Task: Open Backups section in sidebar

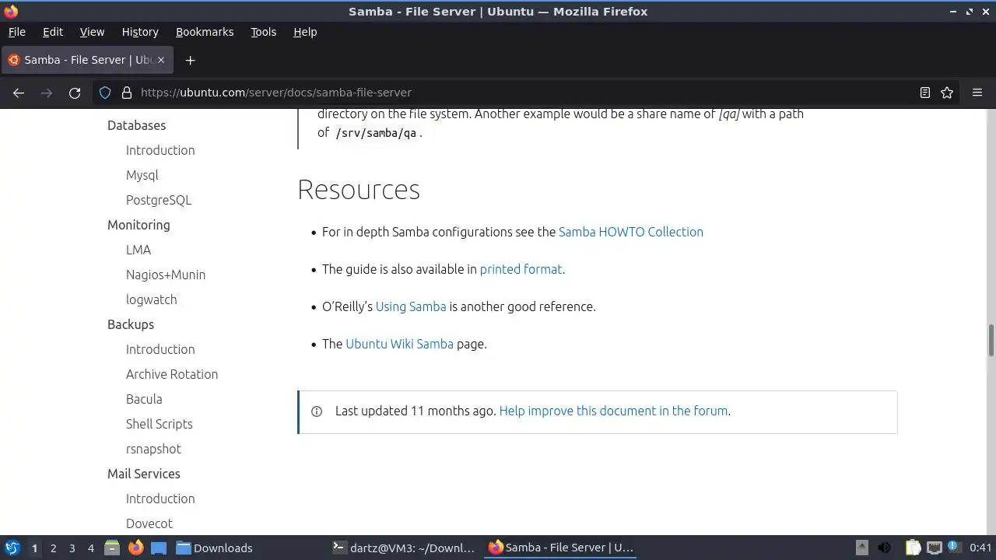Action: 131,324
